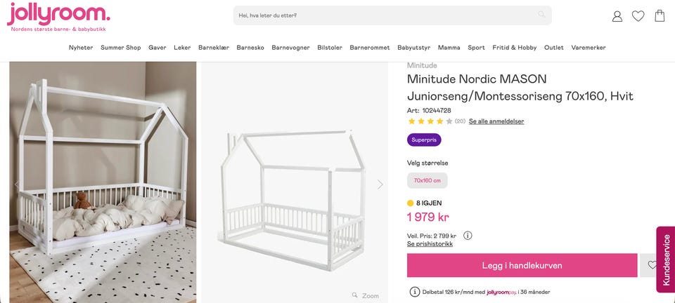Show previous product image with left arrow
The image size is (675, 303).
click(16, 184)
